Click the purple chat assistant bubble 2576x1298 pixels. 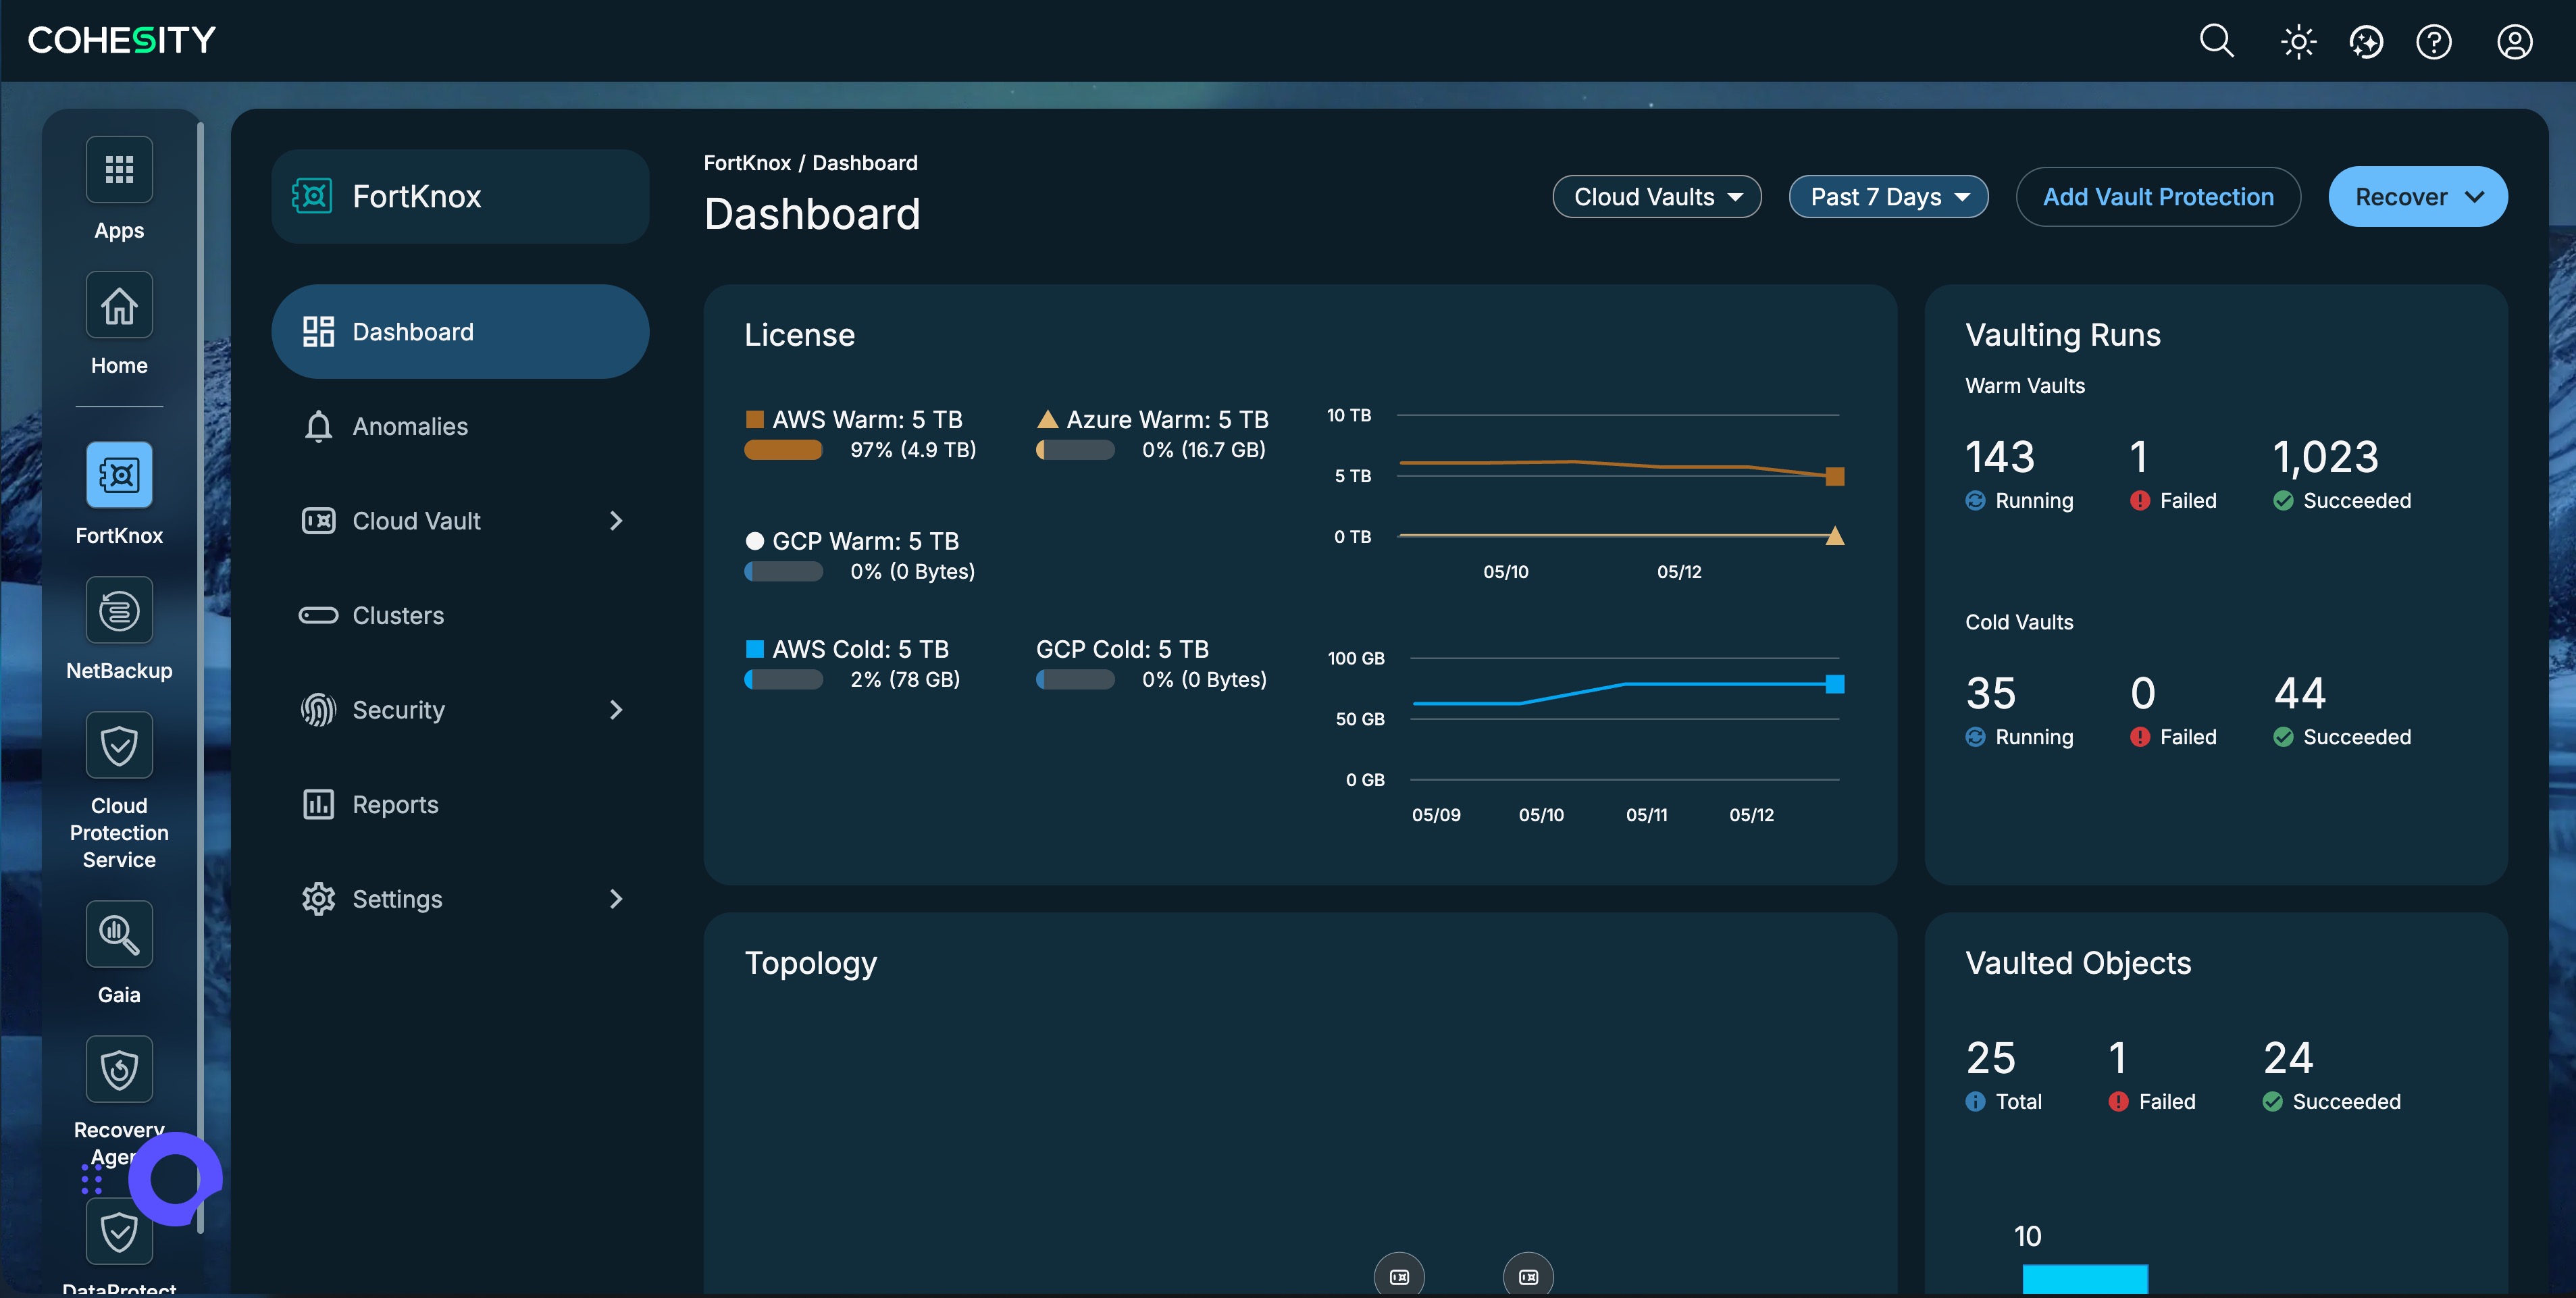pos(175,1179)
